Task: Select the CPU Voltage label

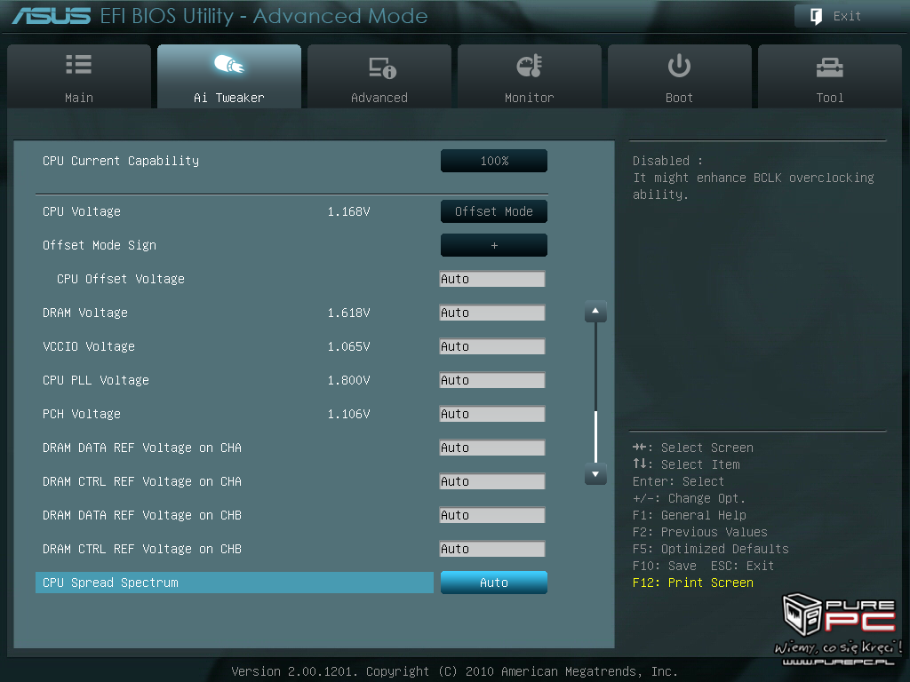Action: point(81,211)
